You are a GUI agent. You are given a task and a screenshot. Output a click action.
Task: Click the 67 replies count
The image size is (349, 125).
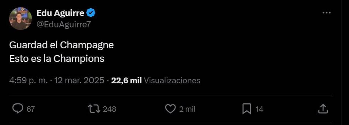[x=31, y=109]
